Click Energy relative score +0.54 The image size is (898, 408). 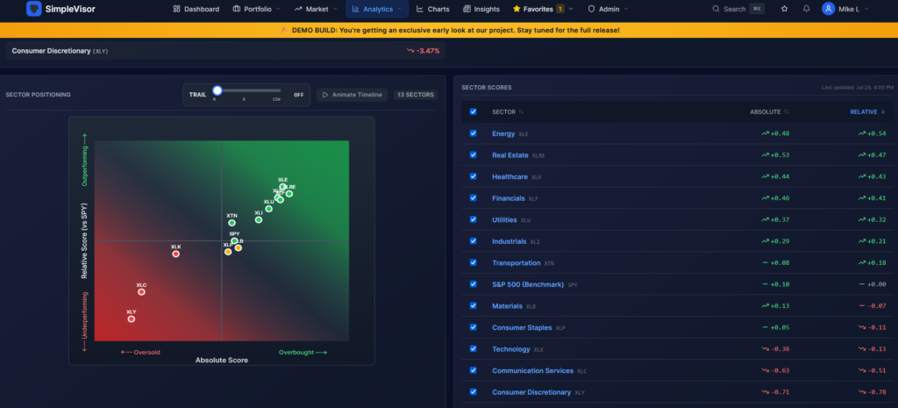872,133
